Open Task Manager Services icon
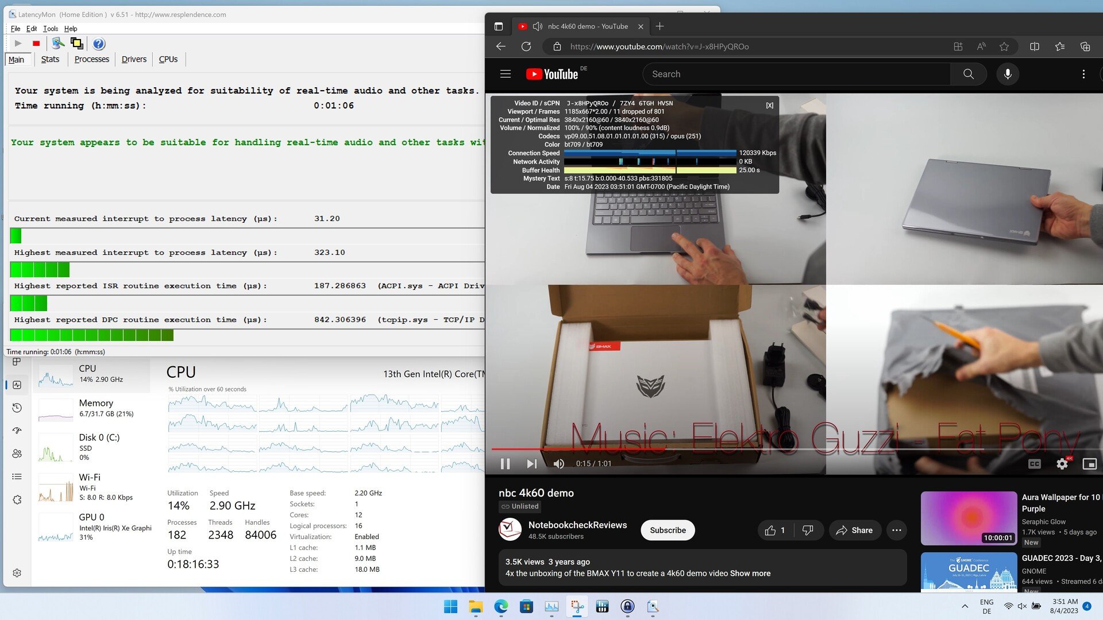 tap(17, 499)
